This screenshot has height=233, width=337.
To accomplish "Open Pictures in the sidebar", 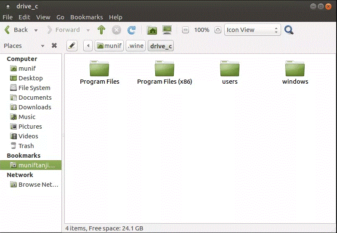I will coord(31,127).
